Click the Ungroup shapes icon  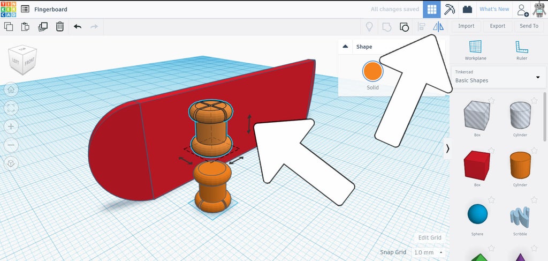click(404, 27)
